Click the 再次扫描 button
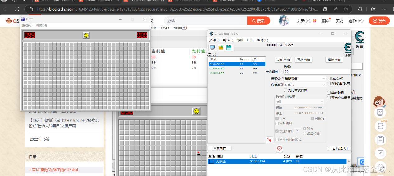This screenshot has width=394, height=176. (x=303, y=60)
